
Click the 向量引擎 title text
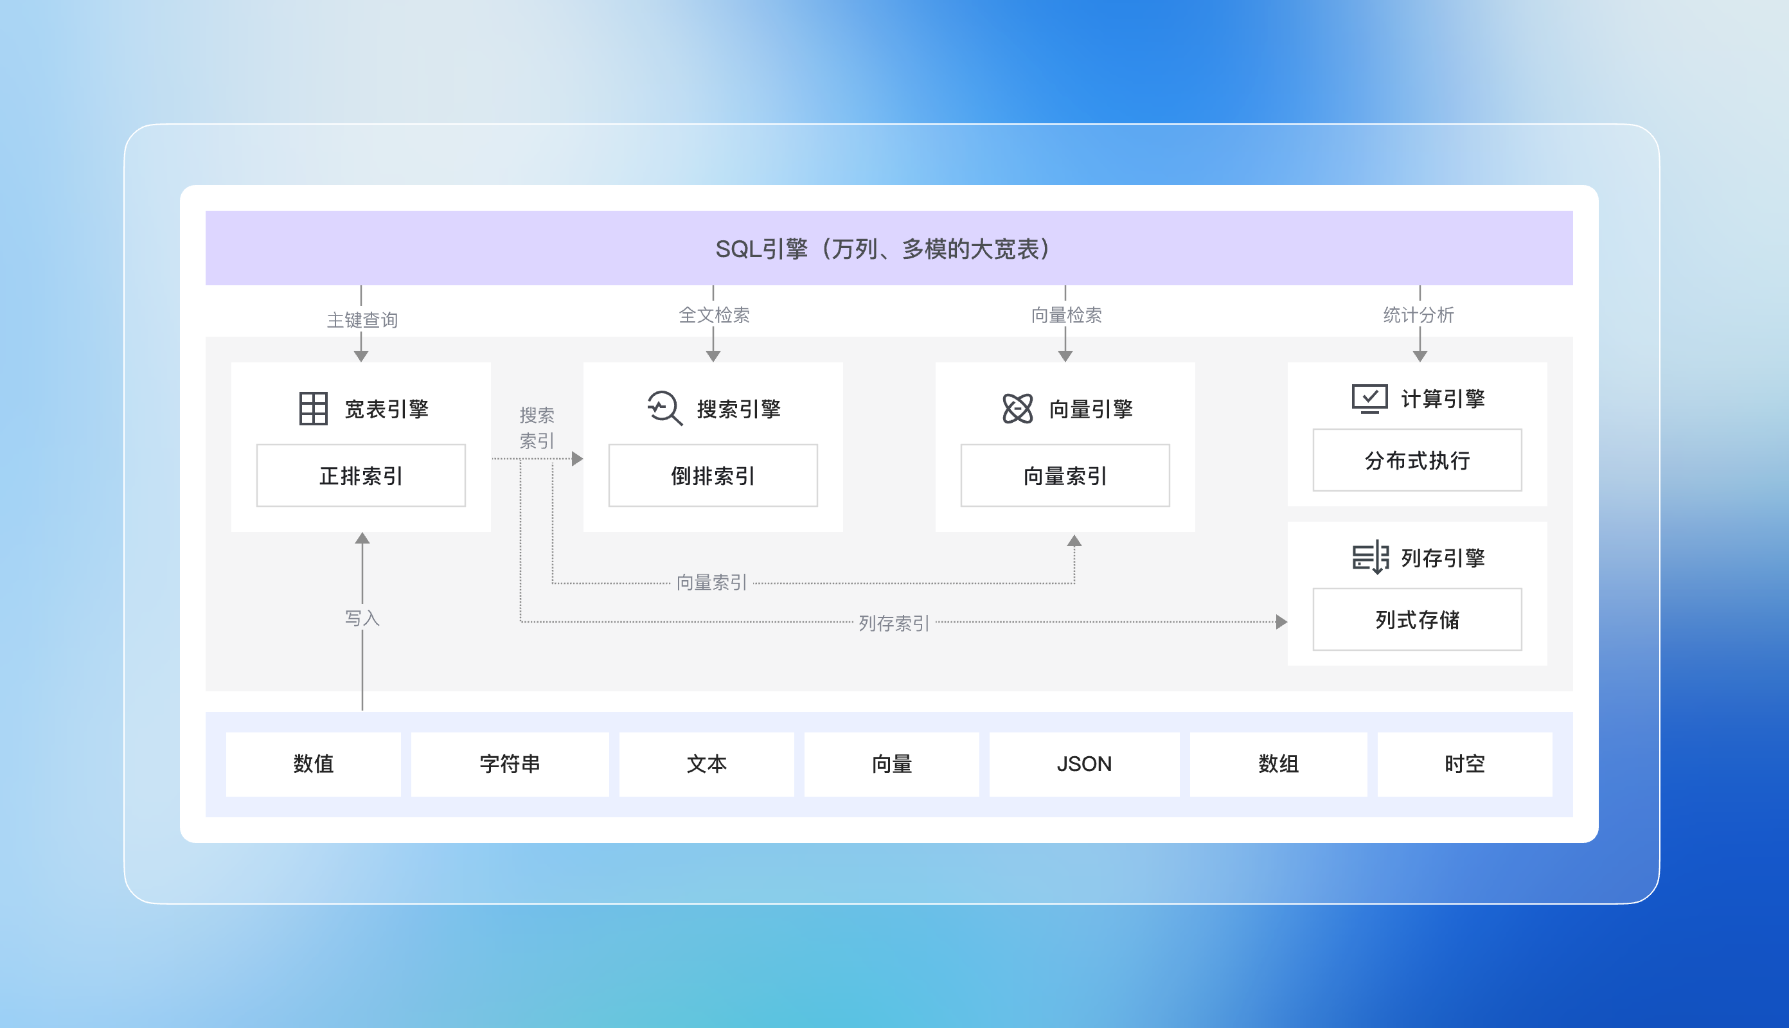1090,409
